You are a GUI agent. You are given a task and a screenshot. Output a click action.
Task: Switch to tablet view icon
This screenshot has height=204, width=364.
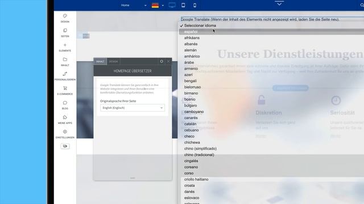(183, 5)
